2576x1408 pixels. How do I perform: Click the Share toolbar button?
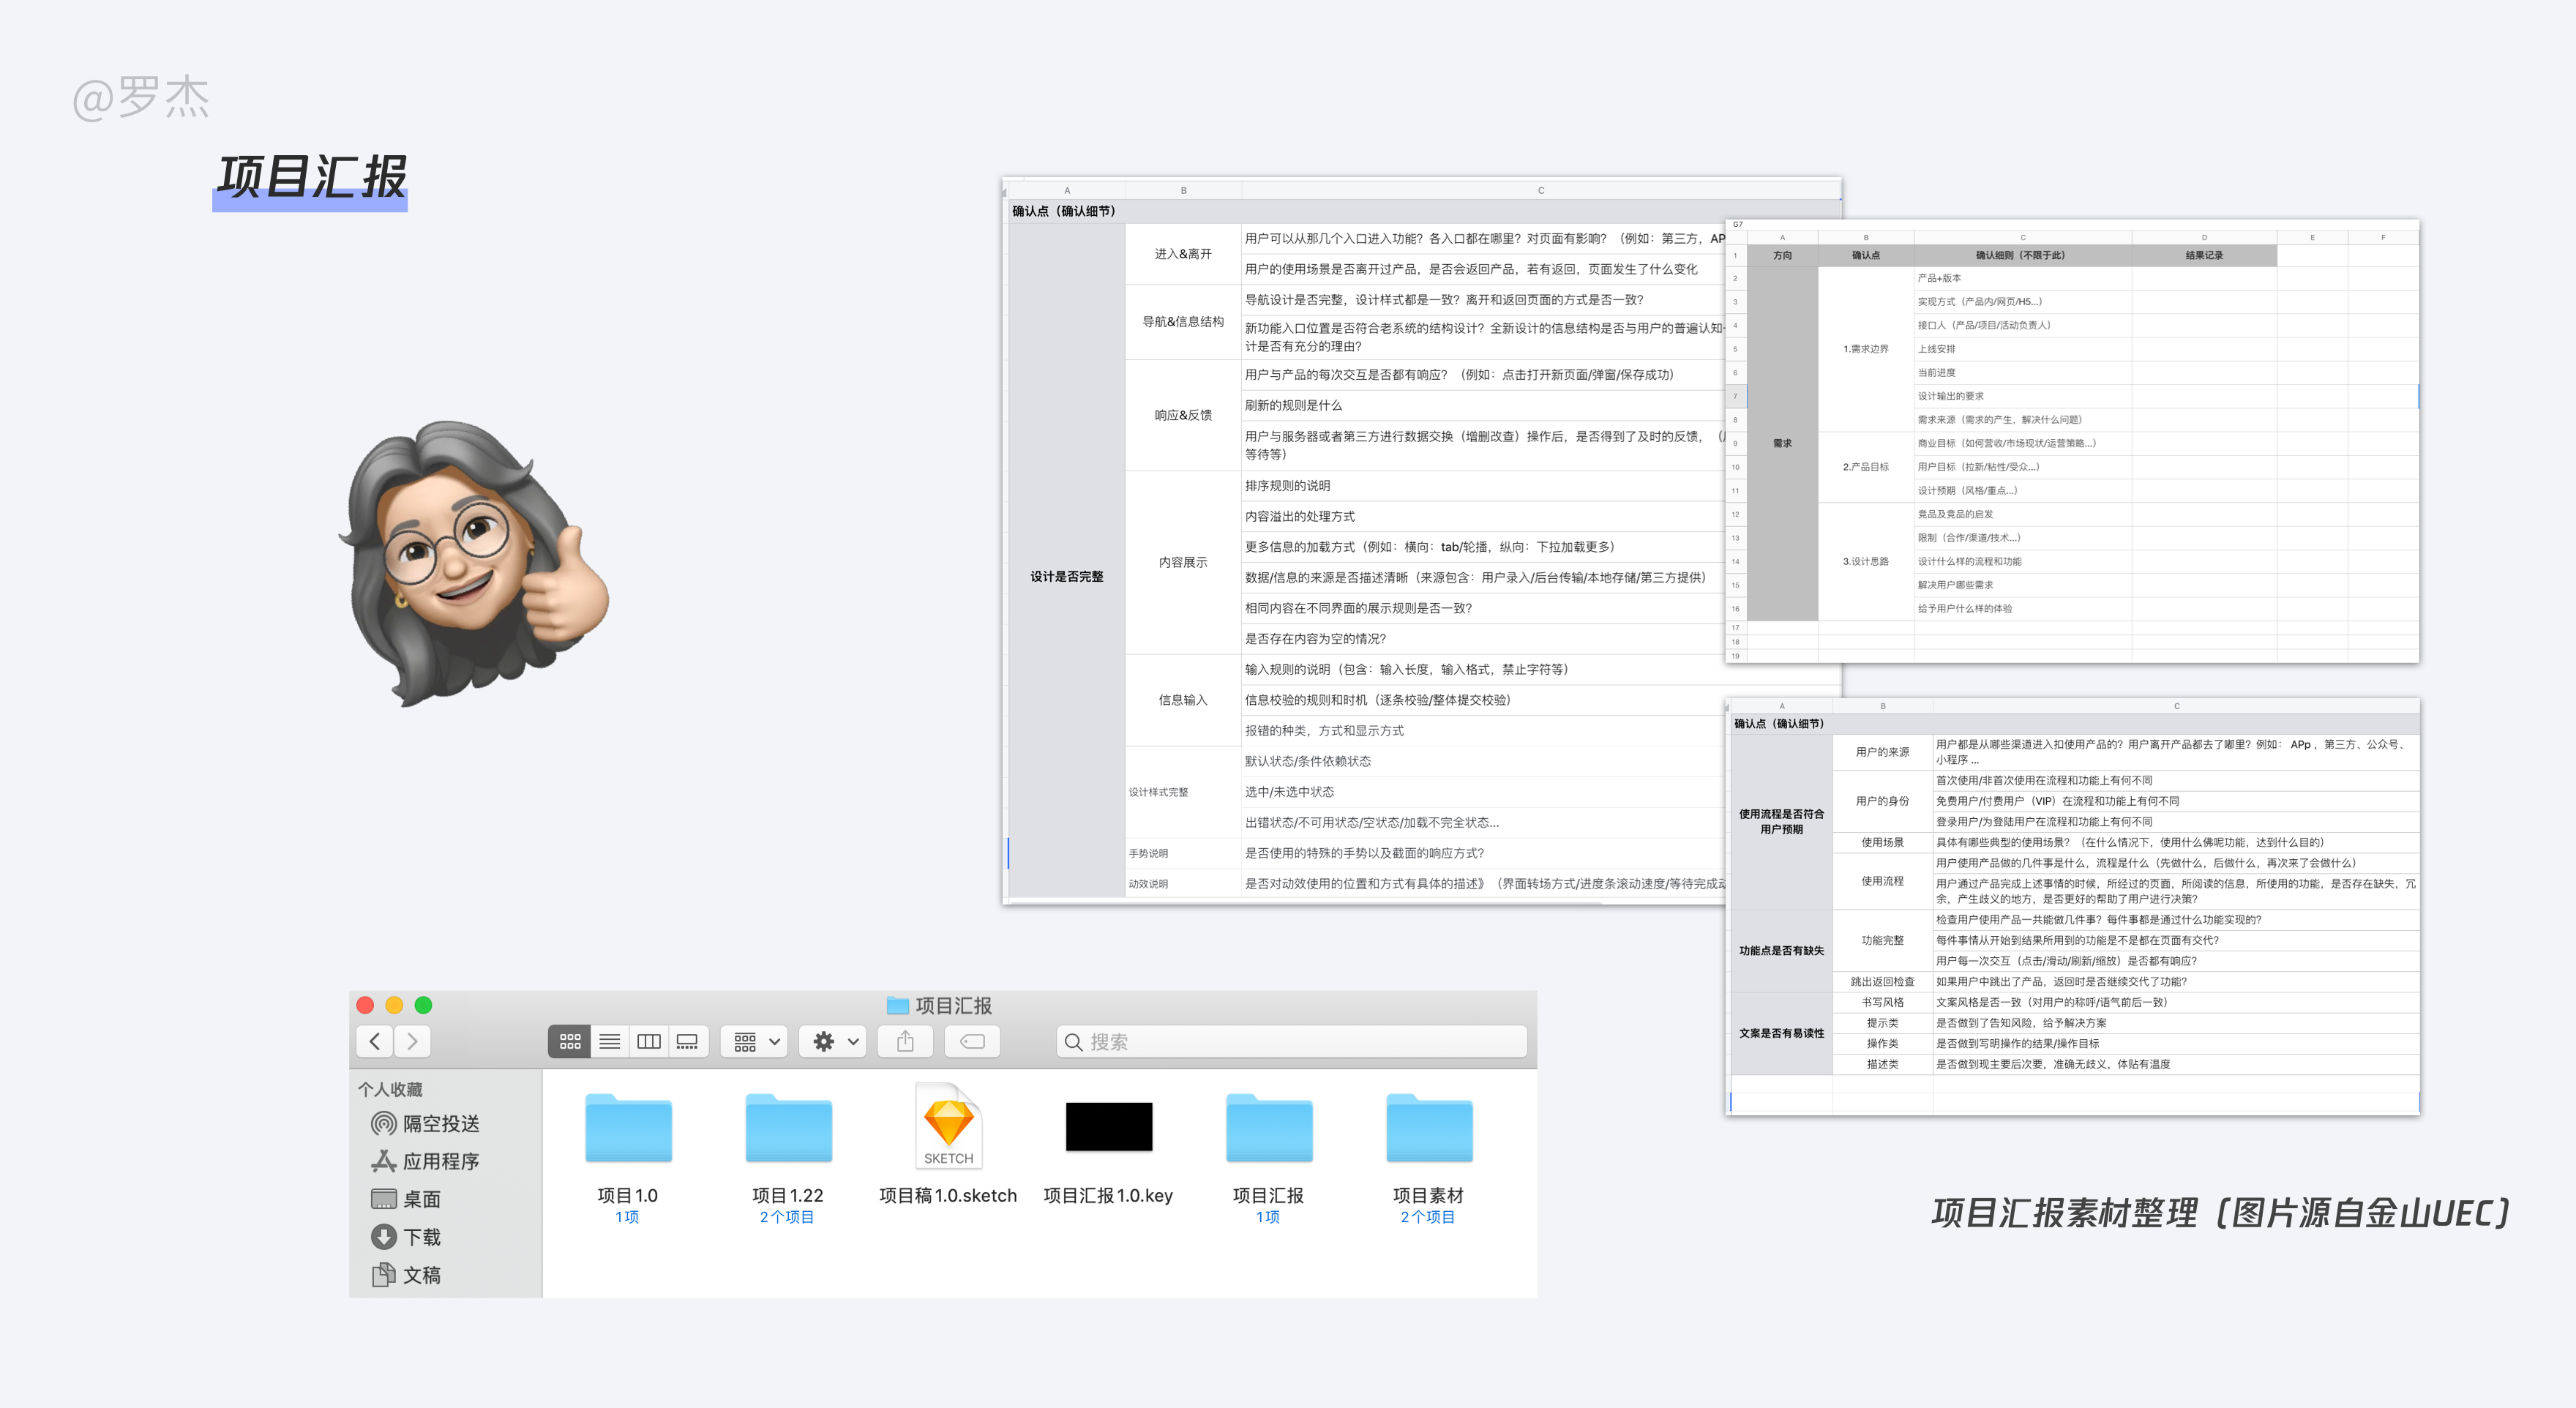pyautogui.click(x=905, y=1041)
